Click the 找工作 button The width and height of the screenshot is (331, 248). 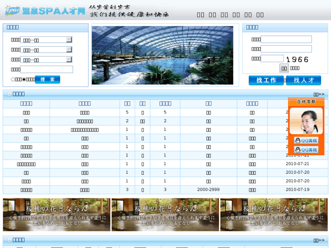[266, 80]
